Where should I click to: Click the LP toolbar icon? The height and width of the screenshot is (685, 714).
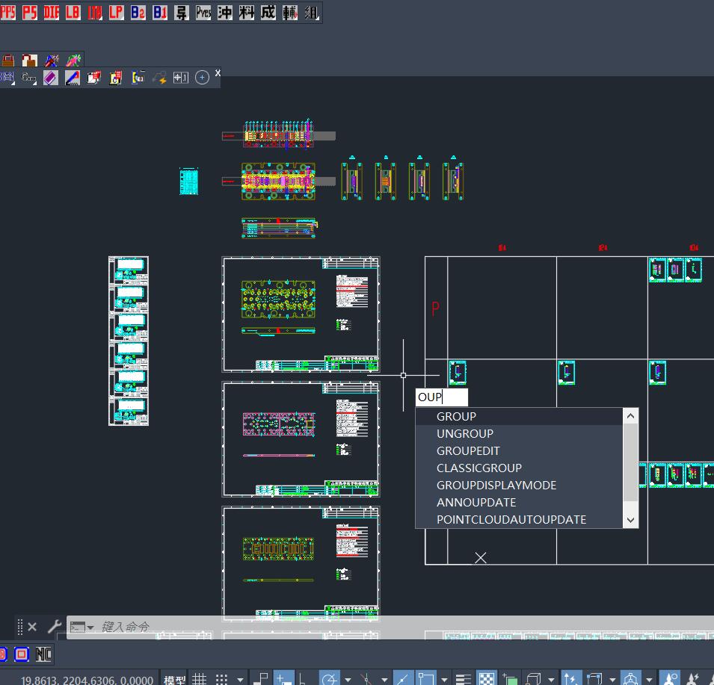tap(116, 12)
